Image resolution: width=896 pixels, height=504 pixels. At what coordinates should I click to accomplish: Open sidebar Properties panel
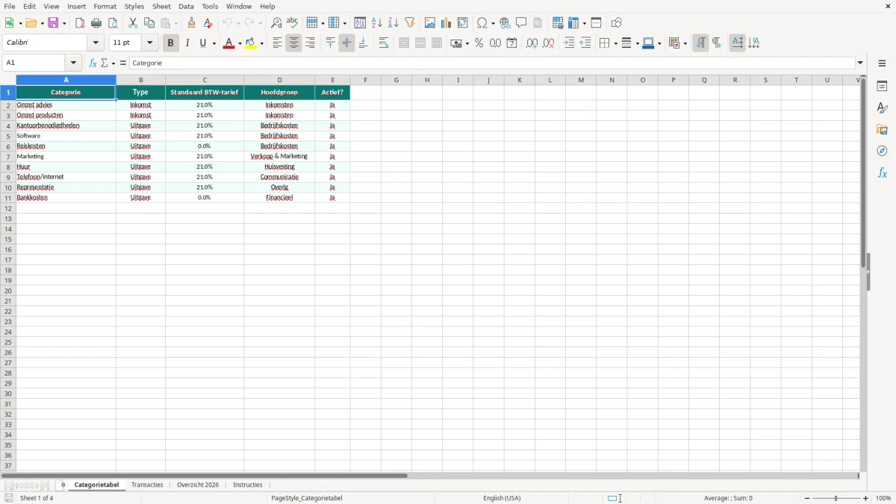click(x=882, y=86)
